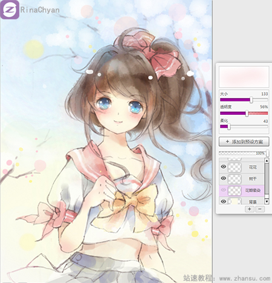
Task: Click the 大小 size slider handle
Action: tap(251, 100)
